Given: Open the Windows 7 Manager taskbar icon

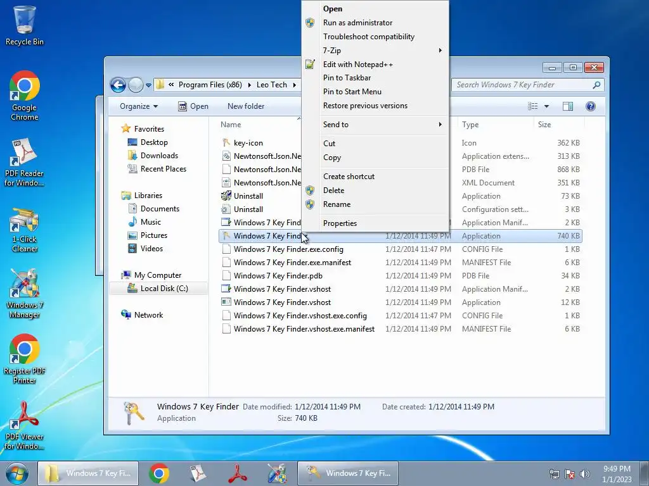Looking at the screenshot, I should tap(276, 473).
